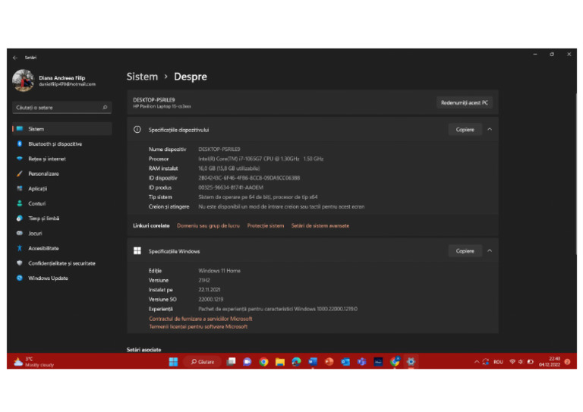Open File Explorer from taskbar

click(279, 362)
